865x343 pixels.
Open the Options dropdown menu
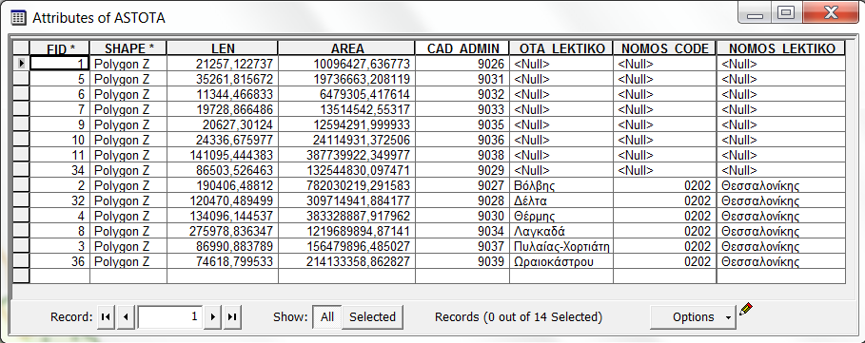pos(693,317)
